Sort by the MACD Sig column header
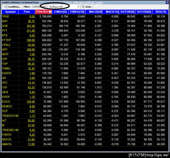The height and width of the screenshot is (158, 170). pos(110,12)
